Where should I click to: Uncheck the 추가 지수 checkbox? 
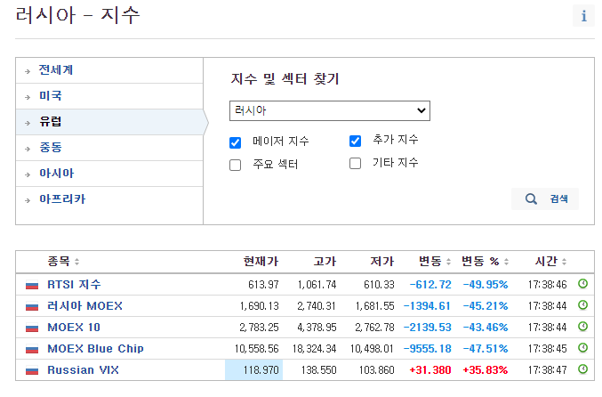click(x=355, y=141)
